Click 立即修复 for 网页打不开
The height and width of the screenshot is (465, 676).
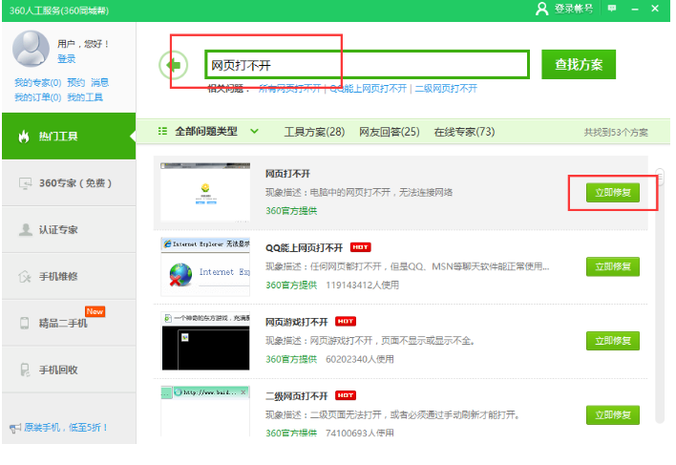pos(612,193)
